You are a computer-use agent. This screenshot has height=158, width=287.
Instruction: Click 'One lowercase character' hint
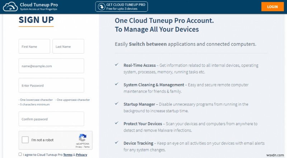36,100
